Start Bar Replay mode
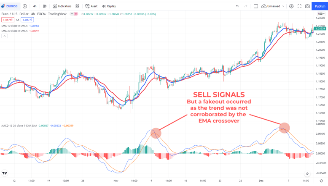Image resolution: width=328 pixels, height=186 pixels. coord(109,6)
